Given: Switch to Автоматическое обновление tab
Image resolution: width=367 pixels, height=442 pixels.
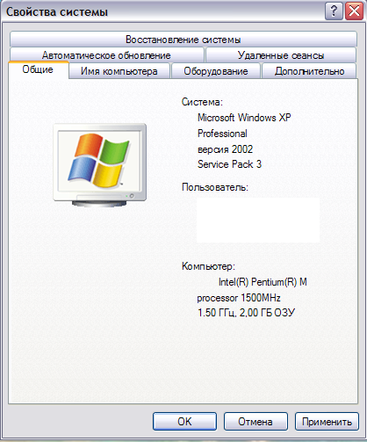Looking at the screenshot, I should 106,55.
